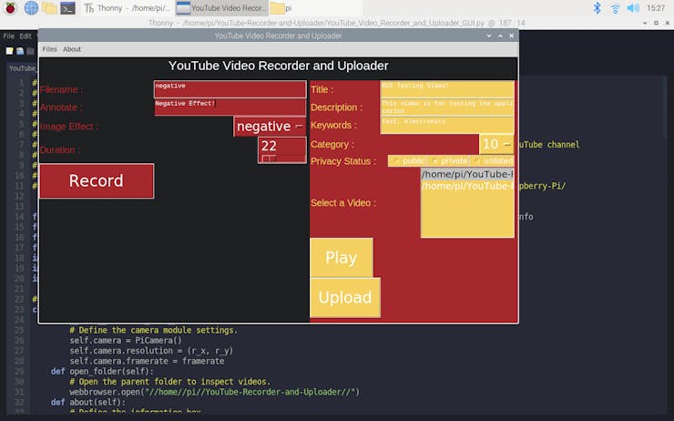674x421 pixels.
Task: Open the Files menu in recorder window
Action: pyautogui.click(x=49, y=49)
